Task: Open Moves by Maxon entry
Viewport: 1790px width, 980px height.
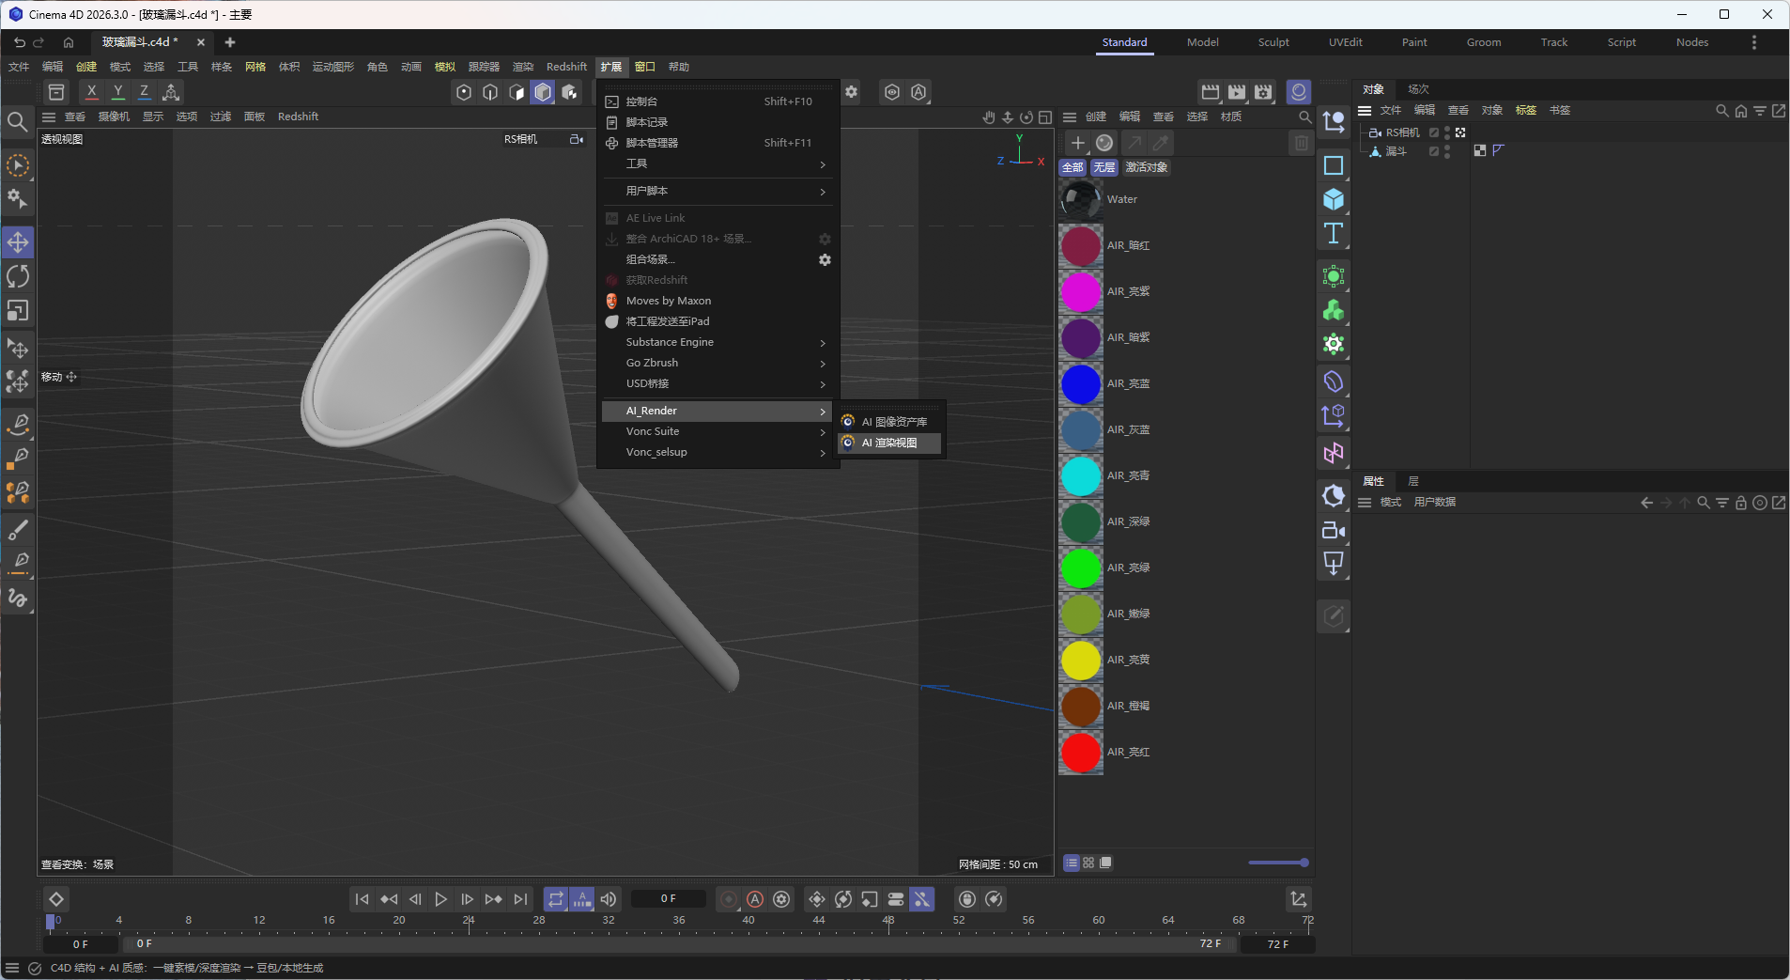Action: point(718,301)
